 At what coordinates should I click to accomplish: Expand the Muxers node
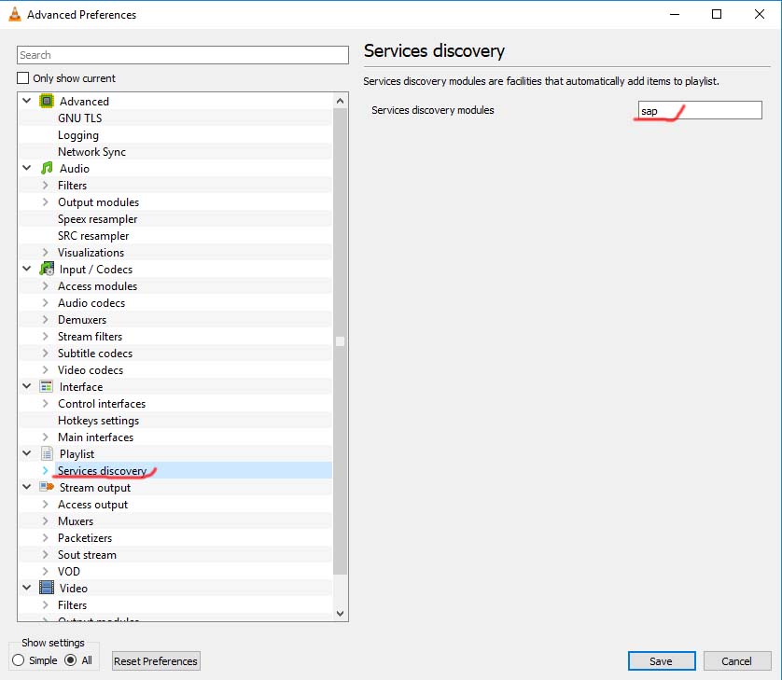click(x=46, y=521)
